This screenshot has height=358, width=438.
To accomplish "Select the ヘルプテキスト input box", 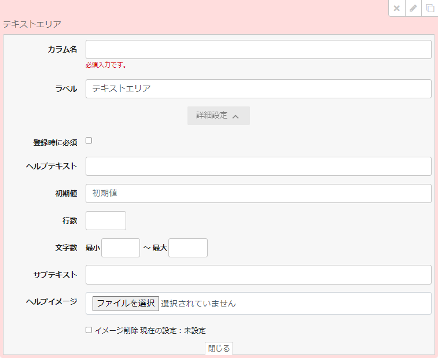I will [258, 167].
